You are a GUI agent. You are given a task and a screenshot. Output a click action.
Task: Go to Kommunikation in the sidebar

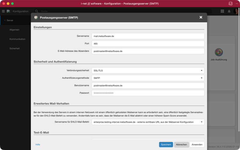coord(17,39)
